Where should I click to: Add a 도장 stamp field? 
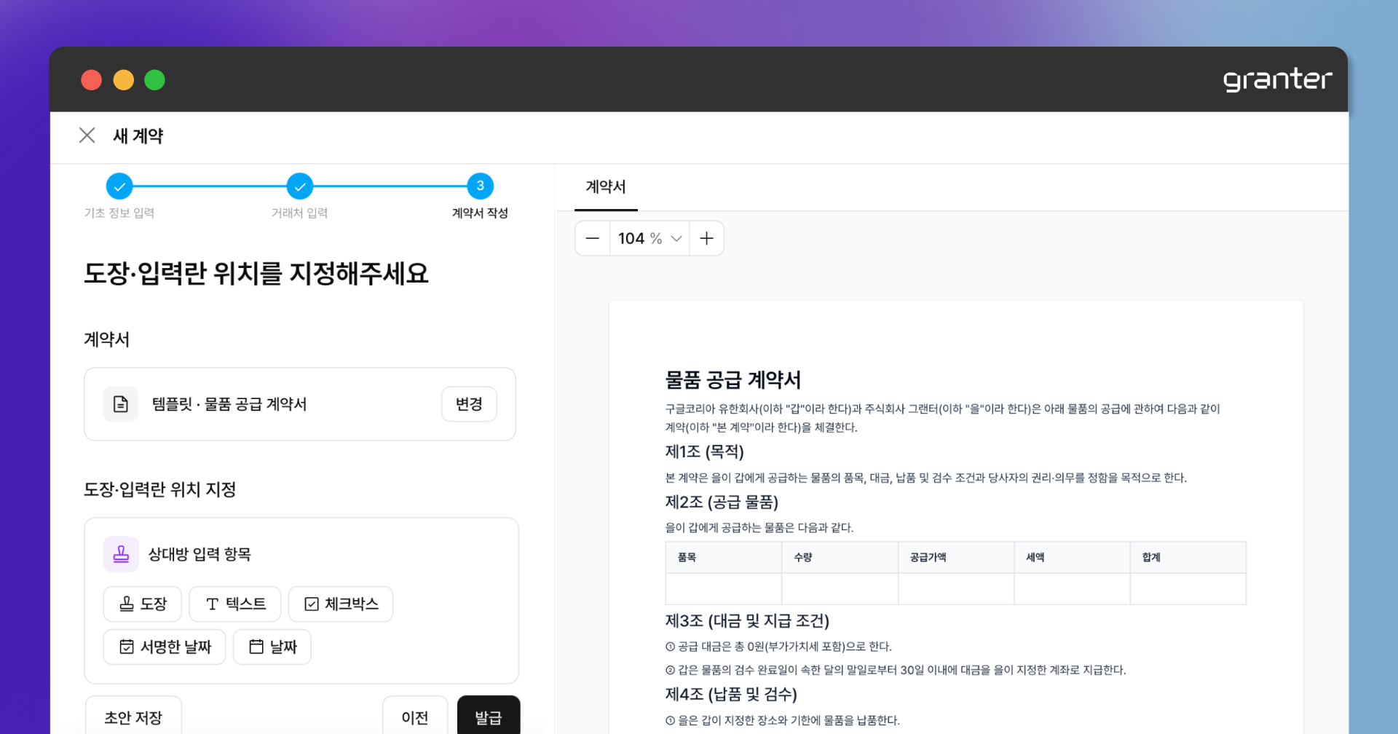(143, 604)
